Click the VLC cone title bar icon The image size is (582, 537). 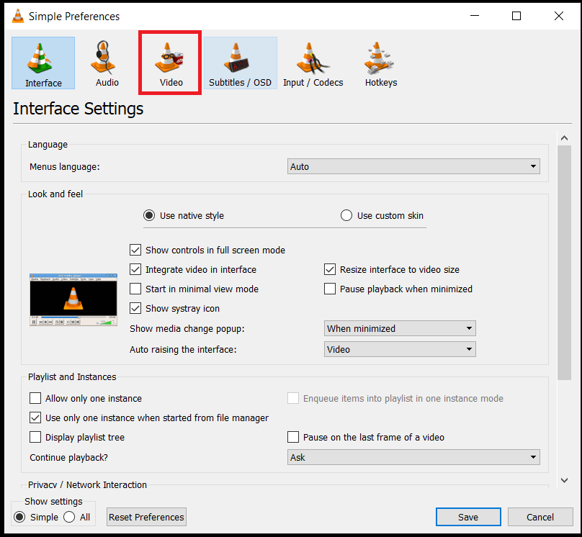pyautogui.click(x=17, y=15)
